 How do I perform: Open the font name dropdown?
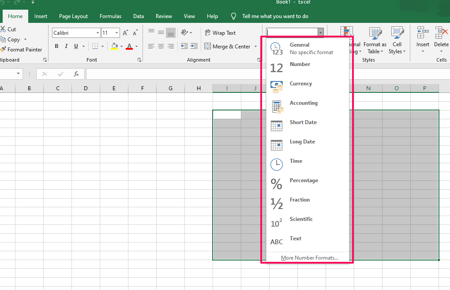[97, 33]
